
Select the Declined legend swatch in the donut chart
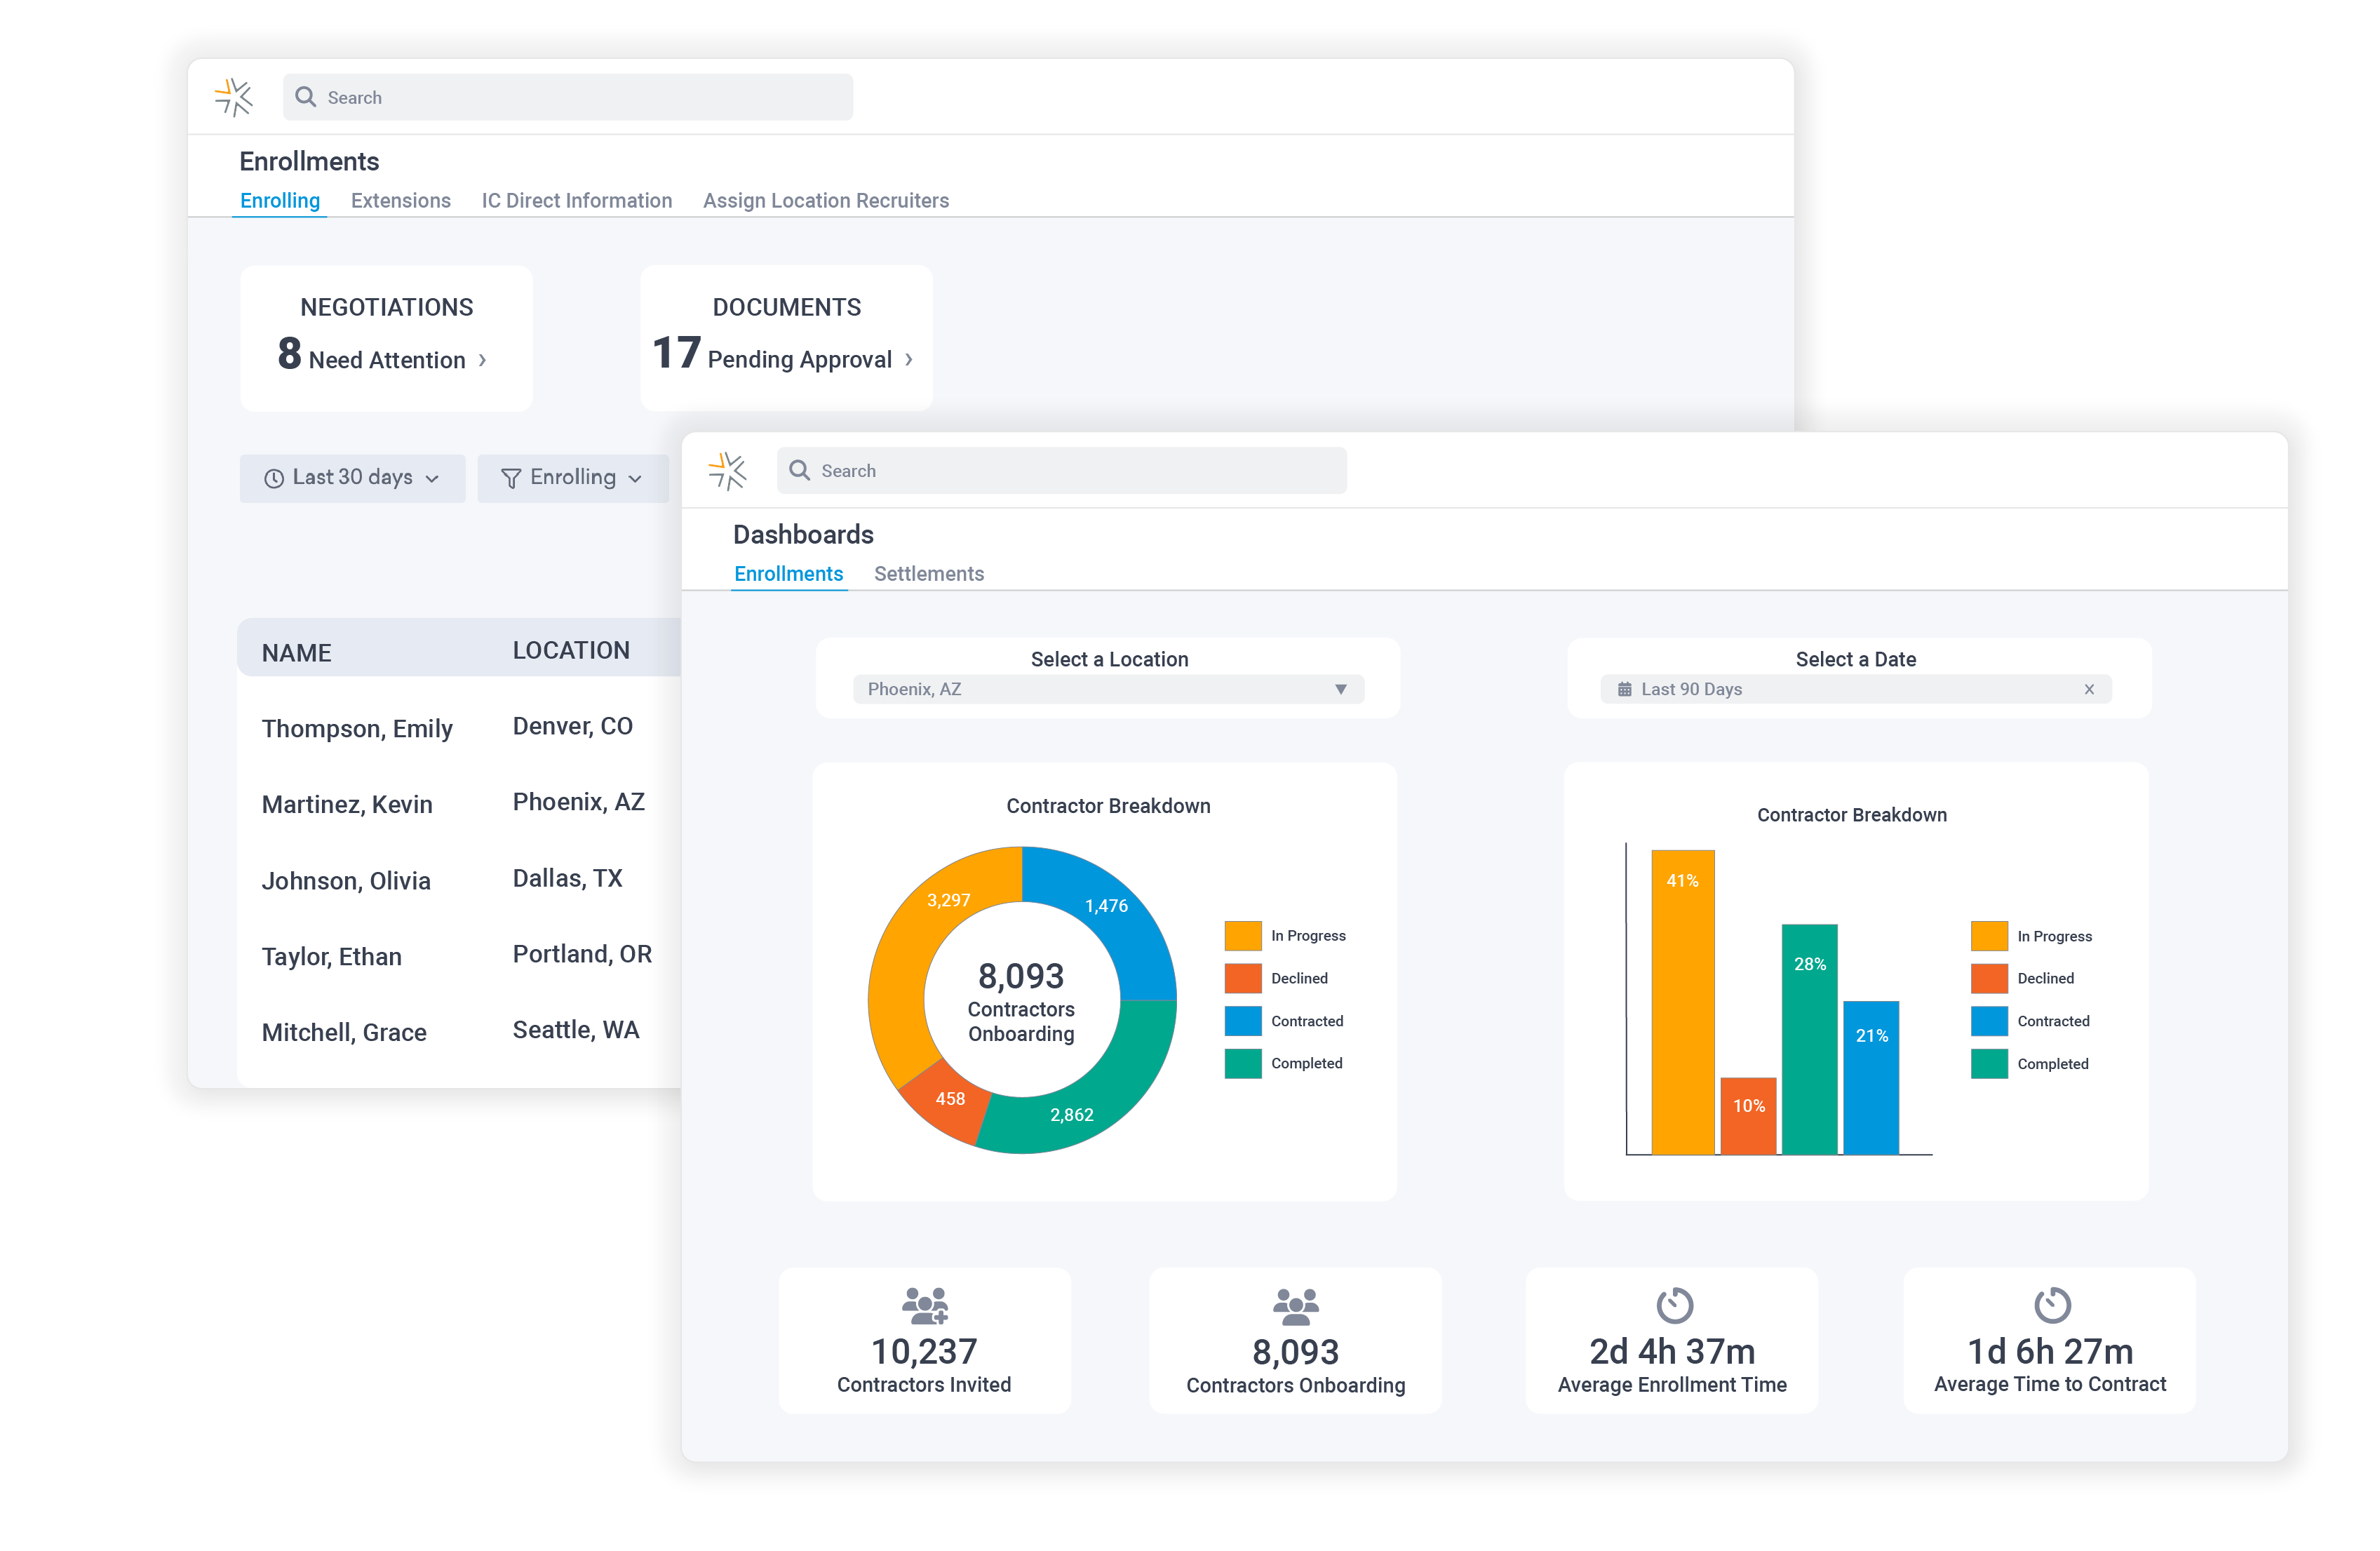[x=1242, y=978]
